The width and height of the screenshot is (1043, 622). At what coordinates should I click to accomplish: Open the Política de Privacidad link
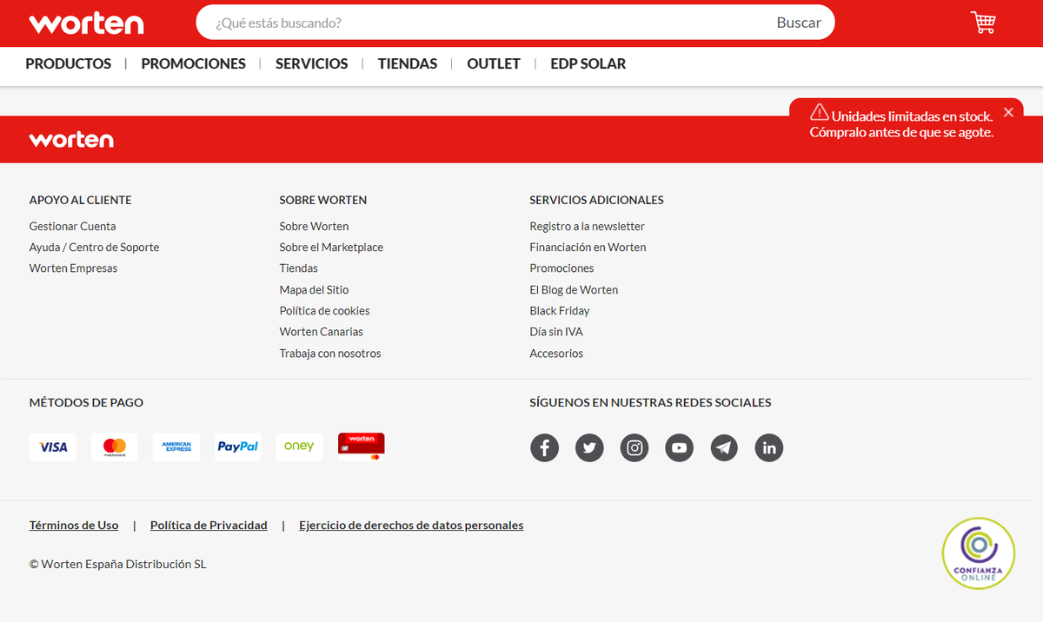pyautogui.click(x=209, y=525)
